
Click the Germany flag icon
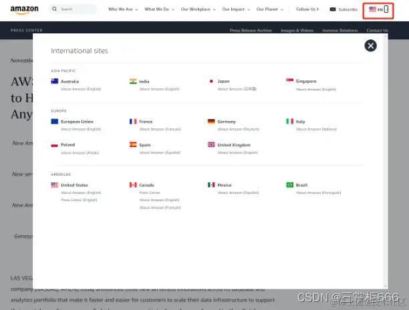pos(211,122)
